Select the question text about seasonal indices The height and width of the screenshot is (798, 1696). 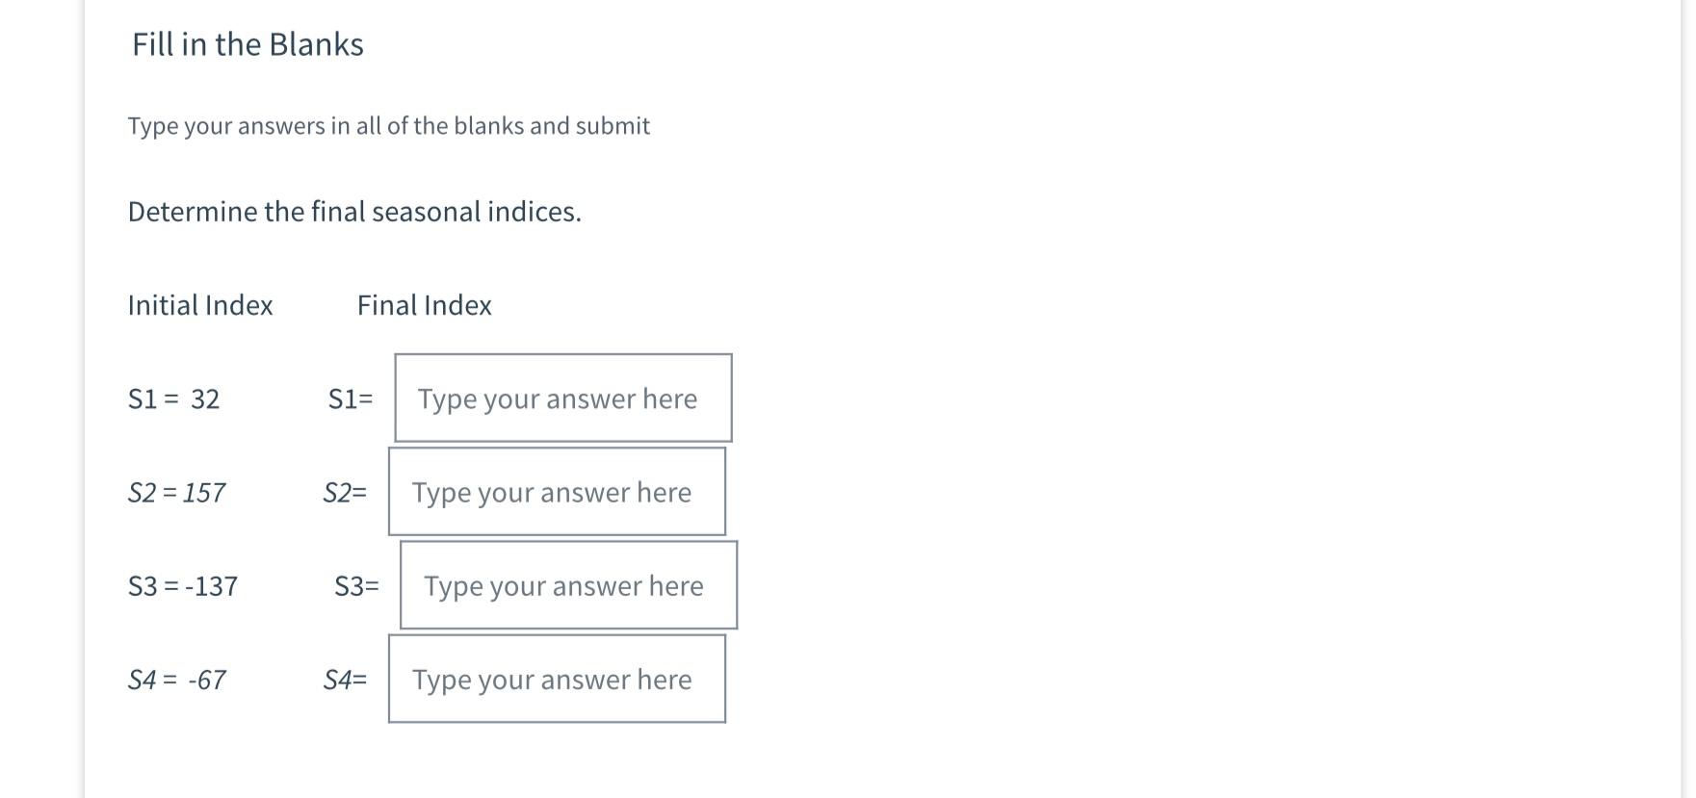point(355,211)
